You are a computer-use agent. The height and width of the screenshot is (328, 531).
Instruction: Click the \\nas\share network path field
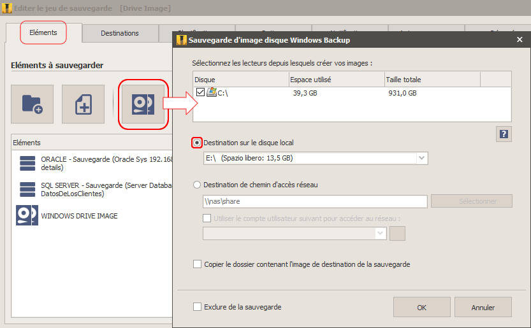315,201
